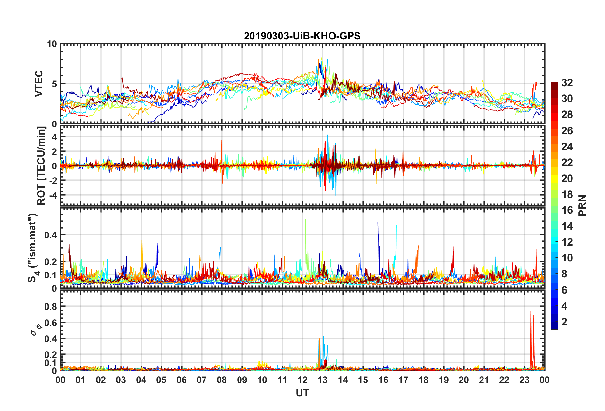
Task: Click colorbar tick label 14
Action: (x=567, y=226)
